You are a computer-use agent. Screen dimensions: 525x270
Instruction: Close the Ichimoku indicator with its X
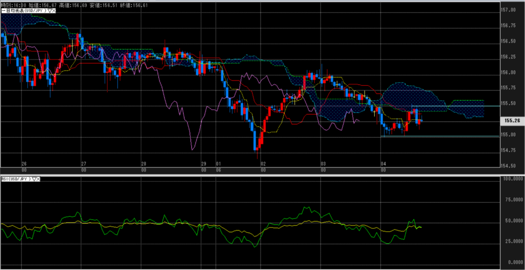tap(53, 11)
